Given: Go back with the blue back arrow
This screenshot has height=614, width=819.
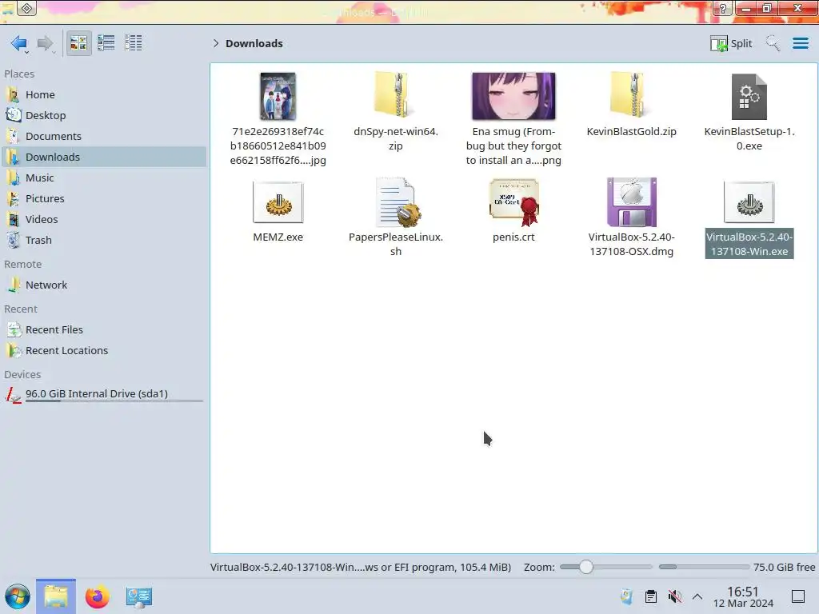Looking at the screenshot, I should coord(19,43).
